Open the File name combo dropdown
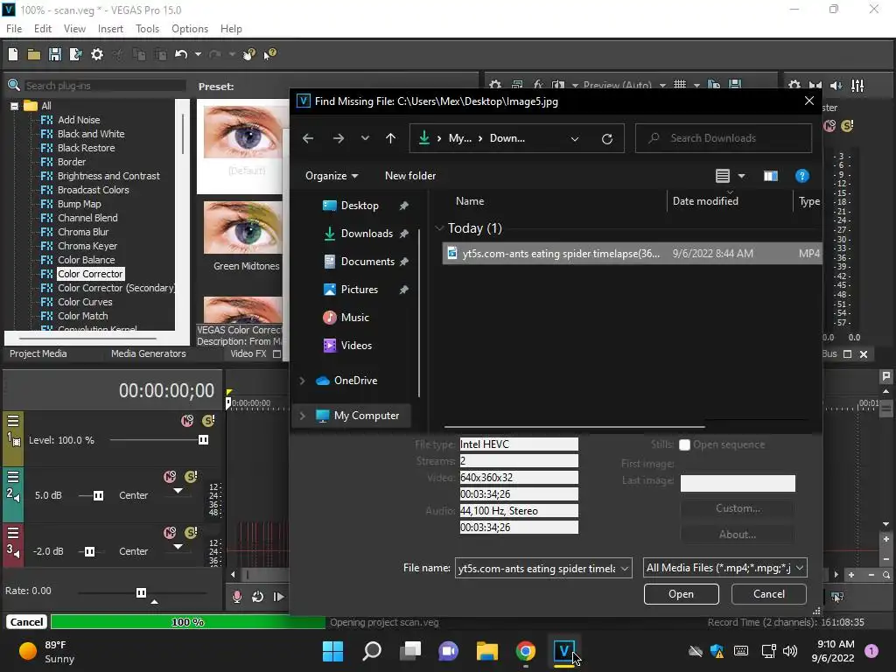 click(625, 568)
